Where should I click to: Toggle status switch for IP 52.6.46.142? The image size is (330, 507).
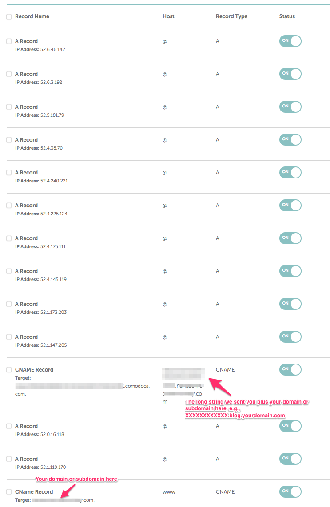[x=290, y=41]
